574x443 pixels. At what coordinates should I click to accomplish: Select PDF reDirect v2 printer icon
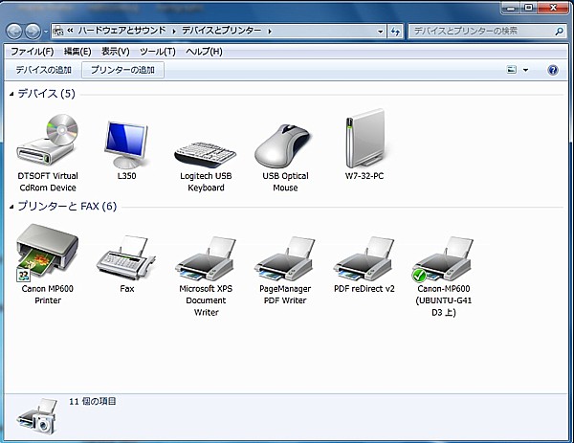pos(364,259)
